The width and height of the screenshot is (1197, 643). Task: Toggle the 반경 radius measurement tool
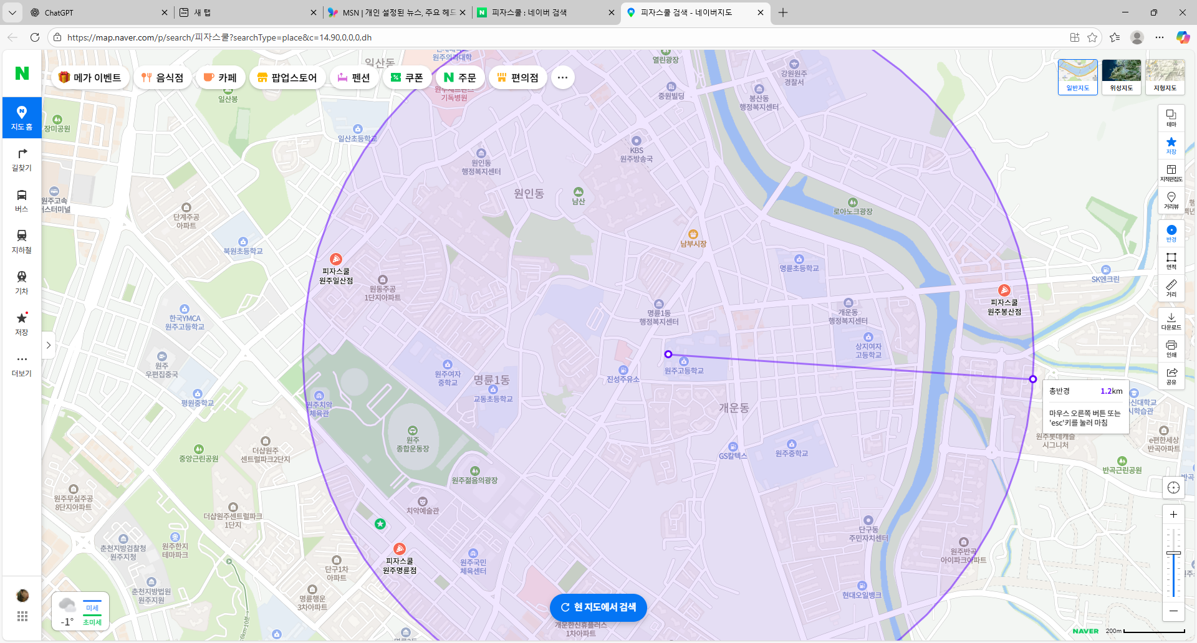1171,233
